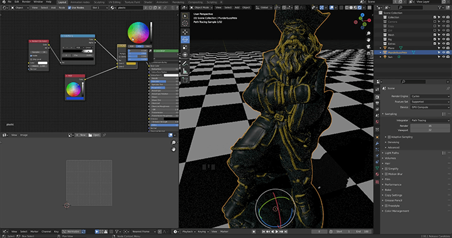Toggle the Inside checkbox on Ambient Occlusion node
The height and width of the screenshot is (238, 452).
(31, 56)
